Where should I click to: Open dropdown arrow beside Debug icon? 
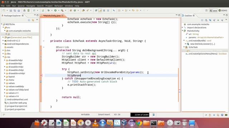click(x=52, y=10)
